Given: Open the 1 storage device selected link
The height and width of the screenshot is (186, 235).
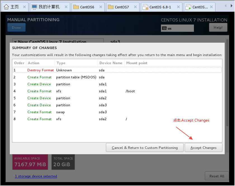Looking at the screenshot, I should pyautogui.click(x=36, y=176).
